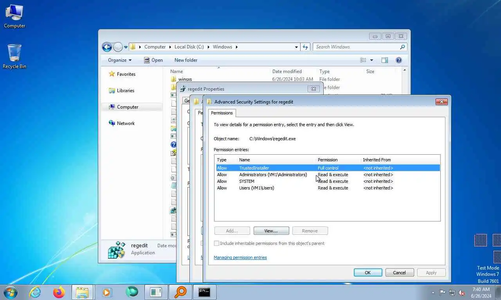The image size is (501, 300).
Task: Open the address bar history dropdown
Action: (296, 47)
